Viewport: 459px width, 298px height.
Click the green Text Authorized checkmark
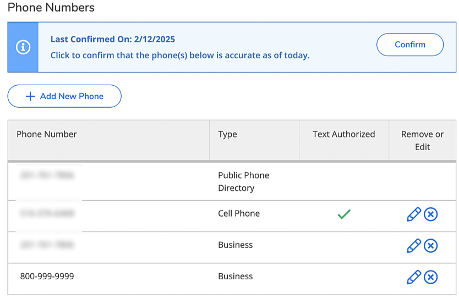pos(344,214)
